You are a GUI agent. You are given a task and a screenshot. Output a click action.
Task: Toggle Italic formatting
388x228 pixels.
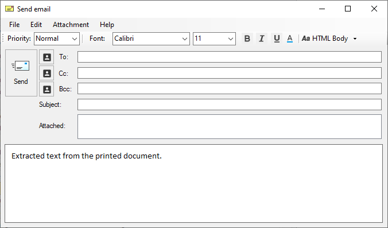[x=262, y=38]
